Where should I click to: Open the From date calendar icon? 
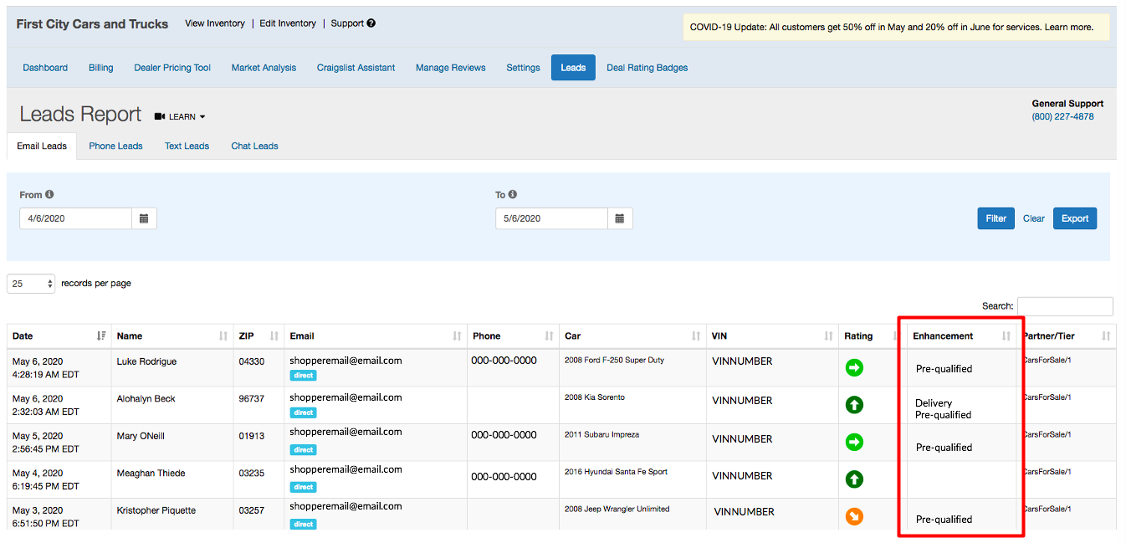(144, 218)
